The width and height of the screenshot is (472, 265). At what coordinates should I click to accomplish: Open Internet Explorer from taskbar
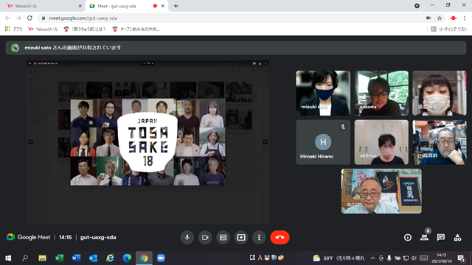pos(110,258)
